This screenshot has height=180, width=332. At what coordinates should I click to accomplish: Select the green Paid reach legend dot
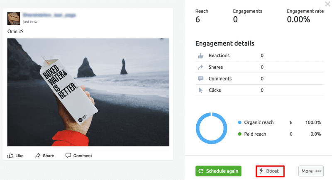click(x=240, y=134)
